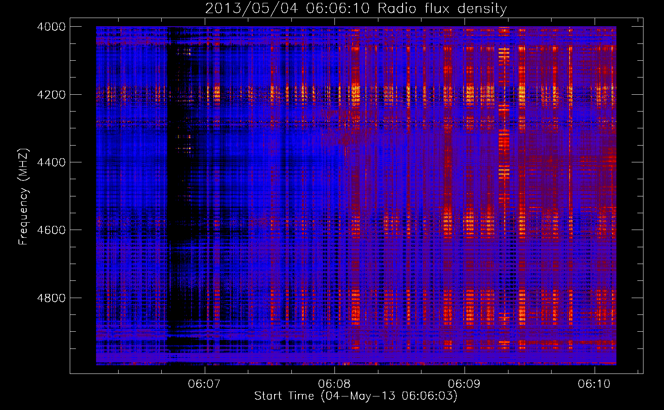Click the plot title "2013/05/04 06:06:10 Radio flux density"
Screen dimensions: 664x410
(x=356, y=9)
